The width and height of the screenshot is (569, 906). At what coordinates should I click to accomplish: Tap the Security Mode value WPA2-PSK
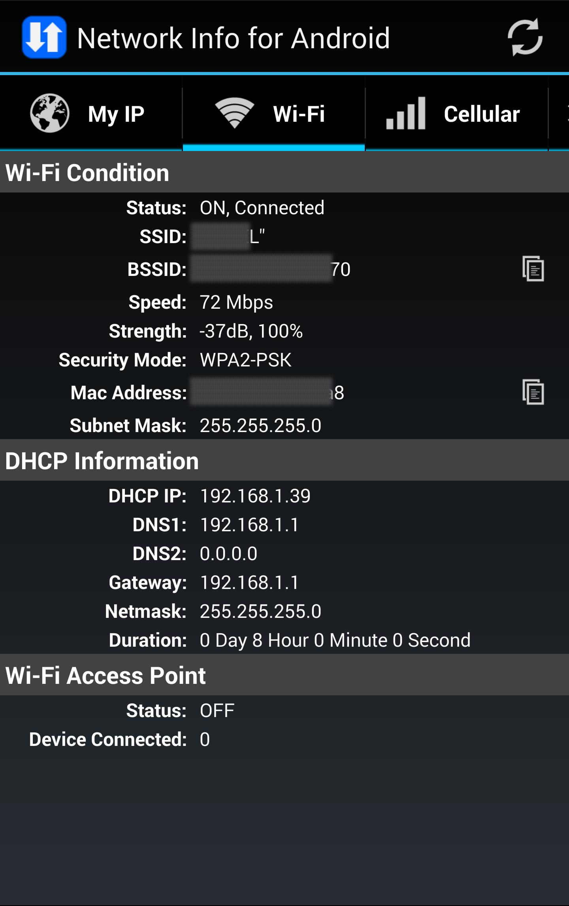pos(246,360)
